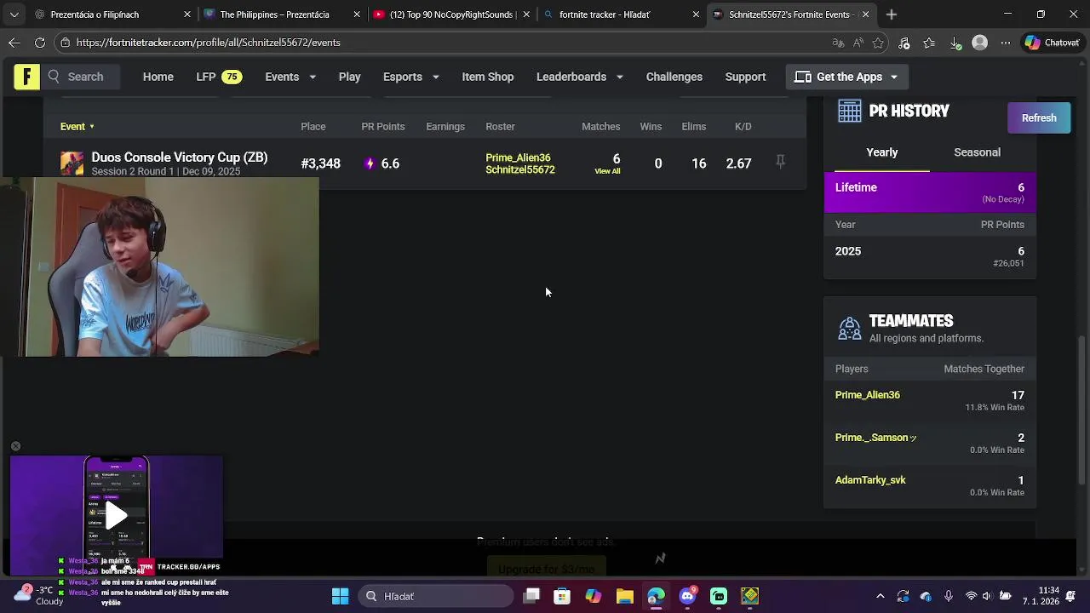Open Task View from the taskbar

point(531,596)
